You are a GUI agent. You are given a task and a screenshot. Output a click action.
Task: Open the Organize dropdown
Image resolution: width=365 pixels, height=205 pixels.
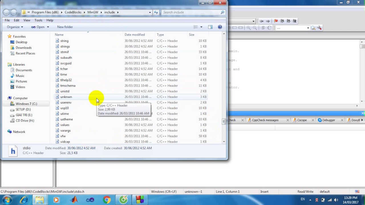pos(15,27)
